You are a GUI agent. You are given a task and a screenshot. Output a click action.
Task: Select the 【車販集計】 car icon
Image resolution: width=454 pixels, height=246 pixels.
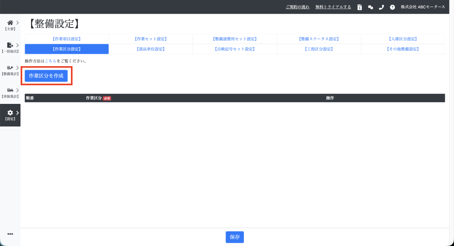coord(10,91)
